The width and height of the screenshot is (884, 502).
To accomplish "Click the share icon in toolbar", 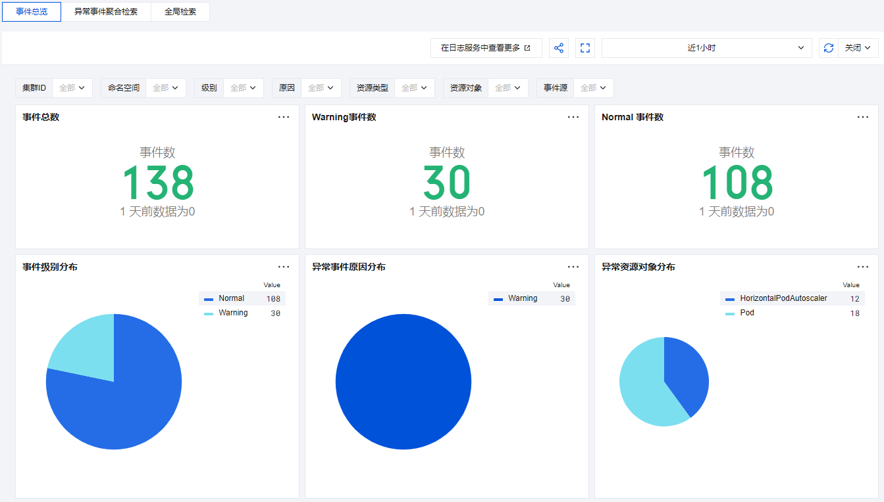I will (x=559, y=48).
